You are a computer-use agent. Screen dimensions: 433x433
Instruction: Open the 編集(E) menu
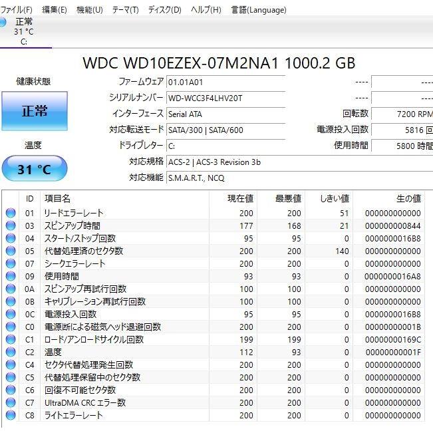pyautogui.click(x=55, y=10)
